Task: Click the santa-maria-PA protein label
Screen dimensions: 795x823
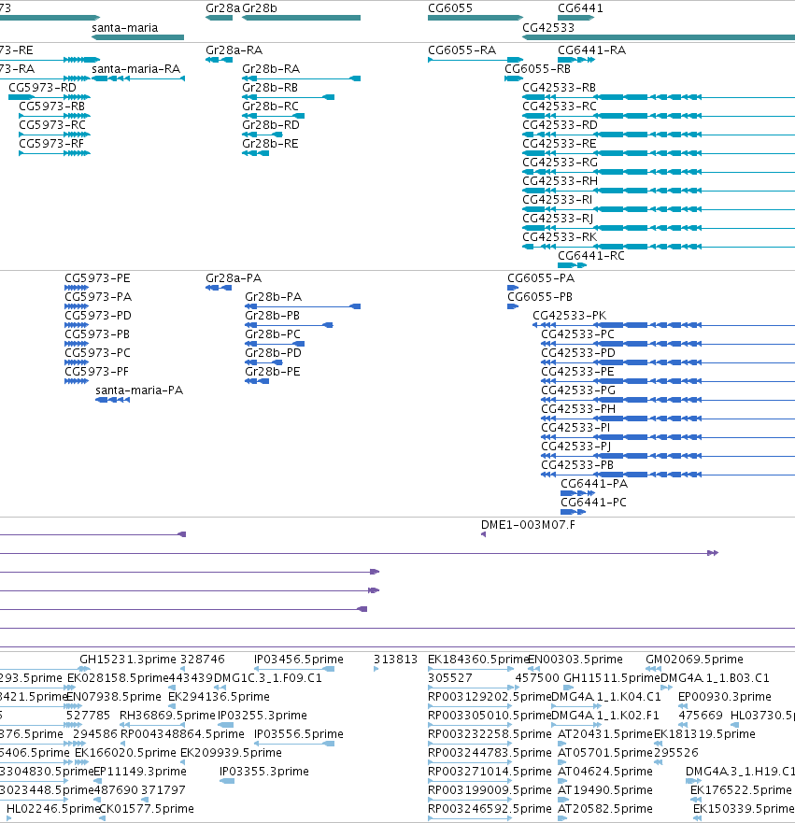Action: pos(139,390)
